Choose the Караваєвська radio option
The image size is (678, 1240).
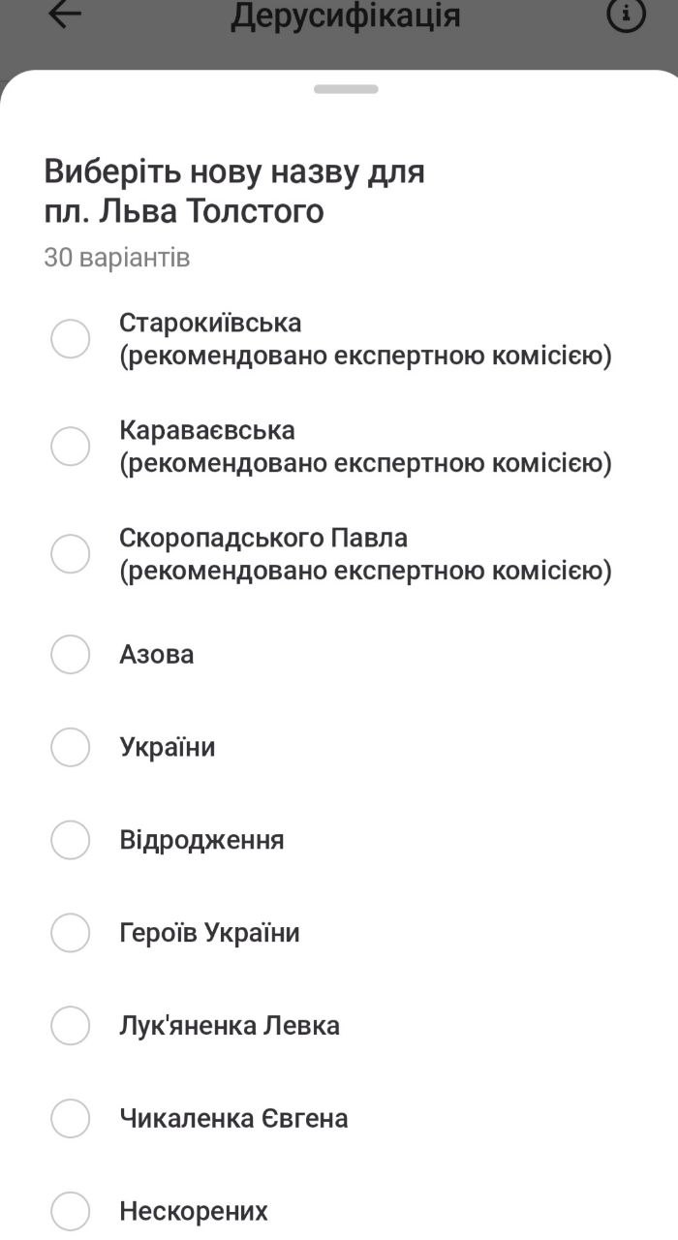coord(71,446)
